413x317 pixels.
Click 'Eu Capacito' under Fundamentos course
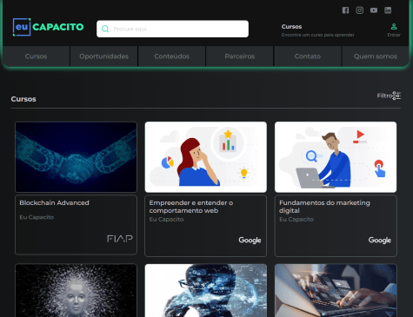pos(296,220)
